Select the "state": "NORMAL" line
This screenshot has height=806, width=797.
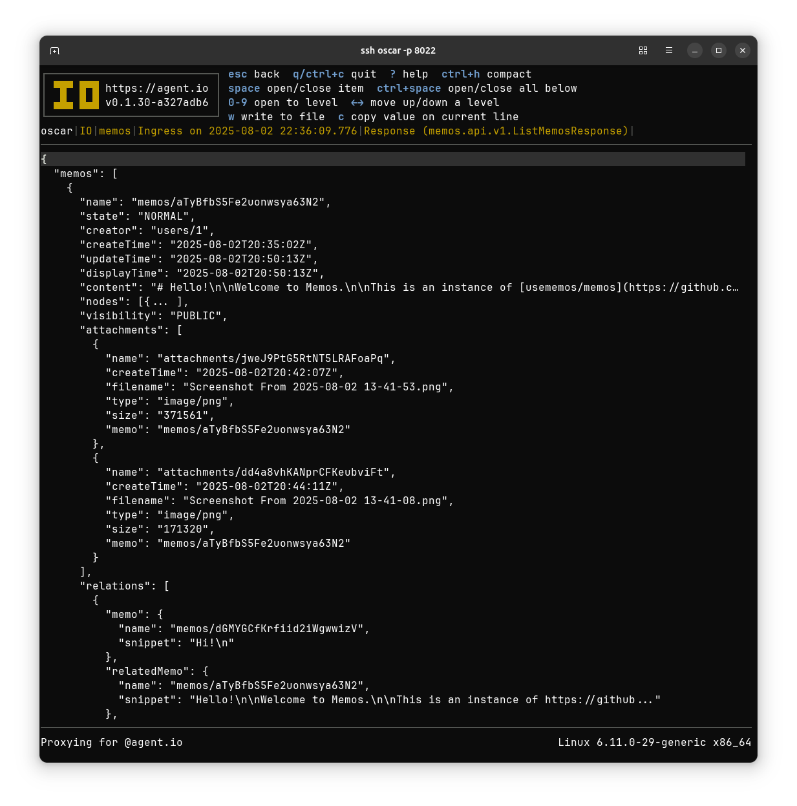click(x=138, y=217)
